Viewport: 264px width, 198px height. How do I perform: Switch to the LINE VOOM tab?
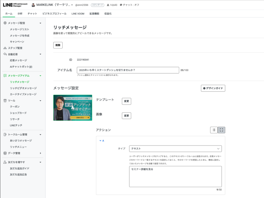tap(78, 14)
